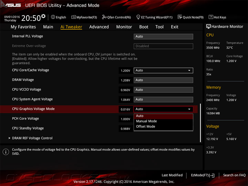Click the MyFavorite list icon
The width and height of the screenshot is (248, 186).
click(x=73, y=17)
